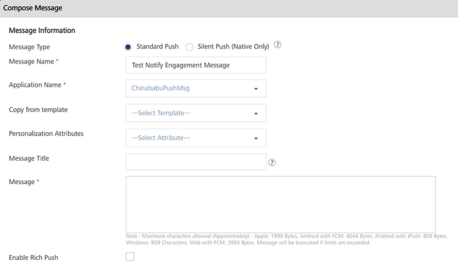This screenshot has height=265, width=458.
Task: Click inside the large Message text area
Action: pos(281,204)
